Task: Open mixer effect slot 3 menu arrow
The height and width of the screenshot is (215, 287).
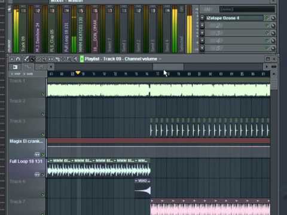Action: pyautogui.click(x=202, y=33)
